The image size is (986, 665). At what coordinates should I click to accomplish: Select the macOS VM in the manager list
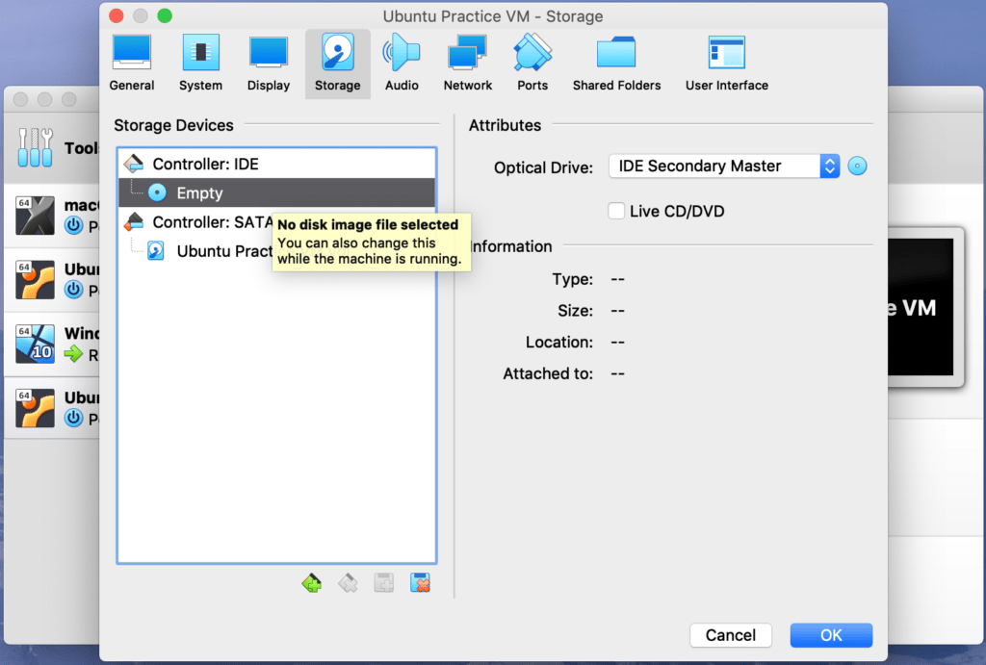pyautogui.click(x=52, y=216)
